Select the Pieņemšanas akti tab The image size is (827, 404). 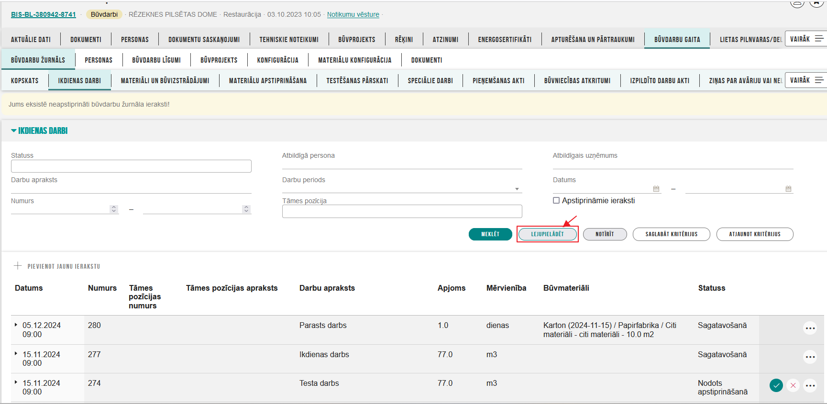[498, 80]
